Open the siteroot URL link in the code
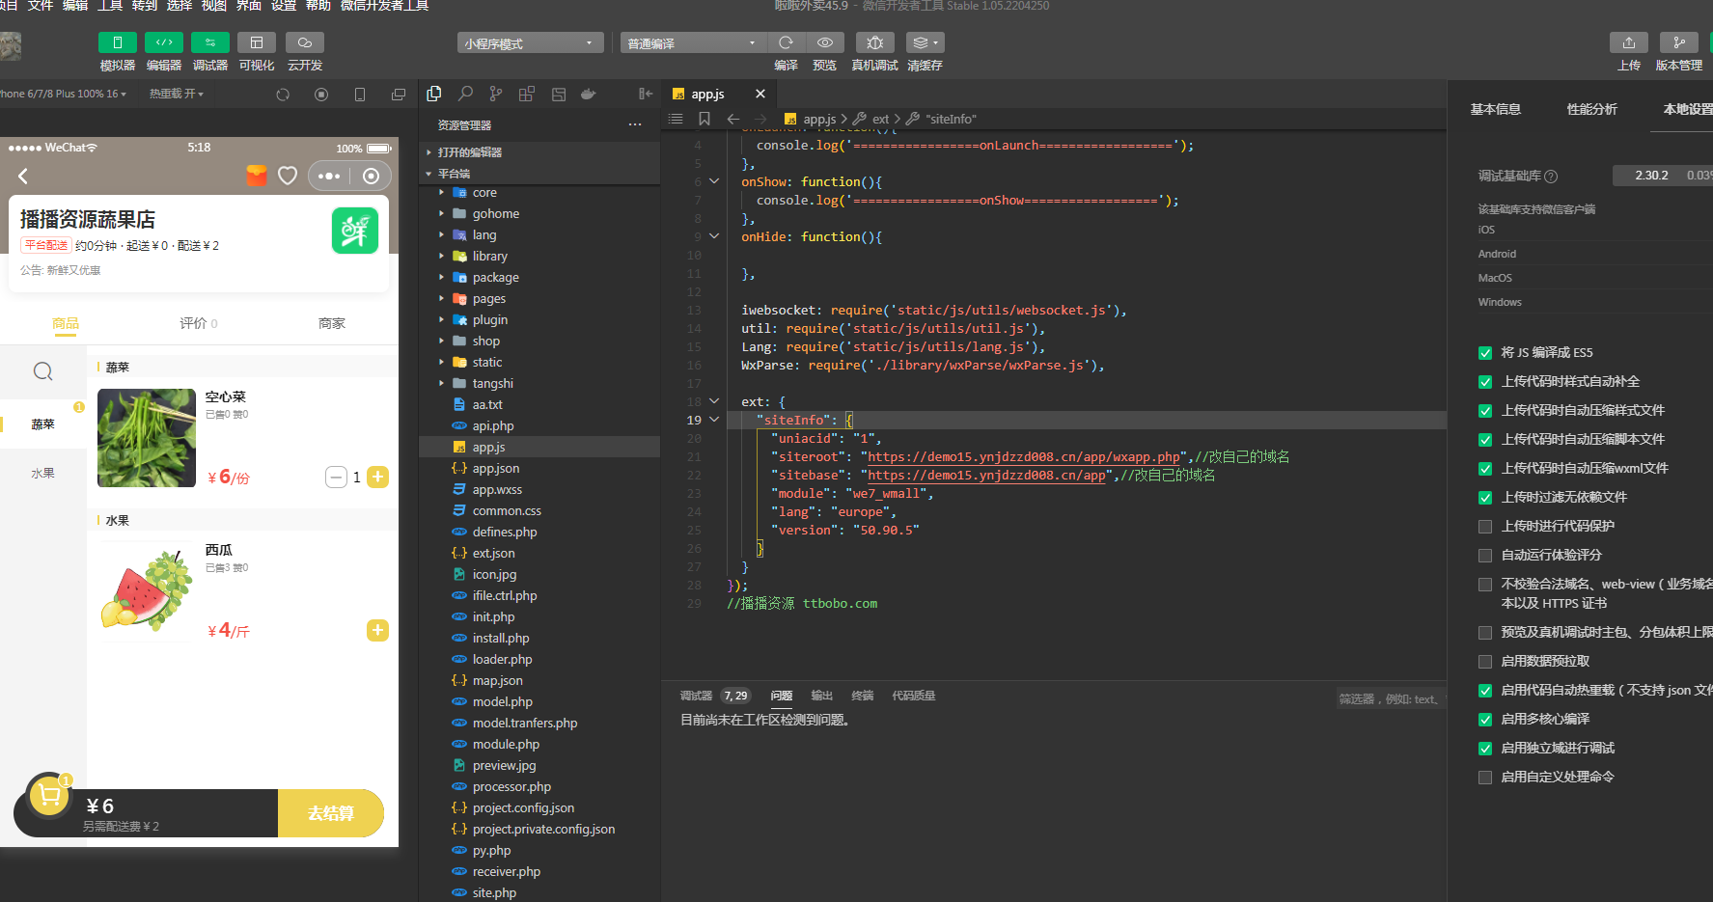Image resolution: width=1713 pixels, height=902 pixels. click(x=1023, y=456)
